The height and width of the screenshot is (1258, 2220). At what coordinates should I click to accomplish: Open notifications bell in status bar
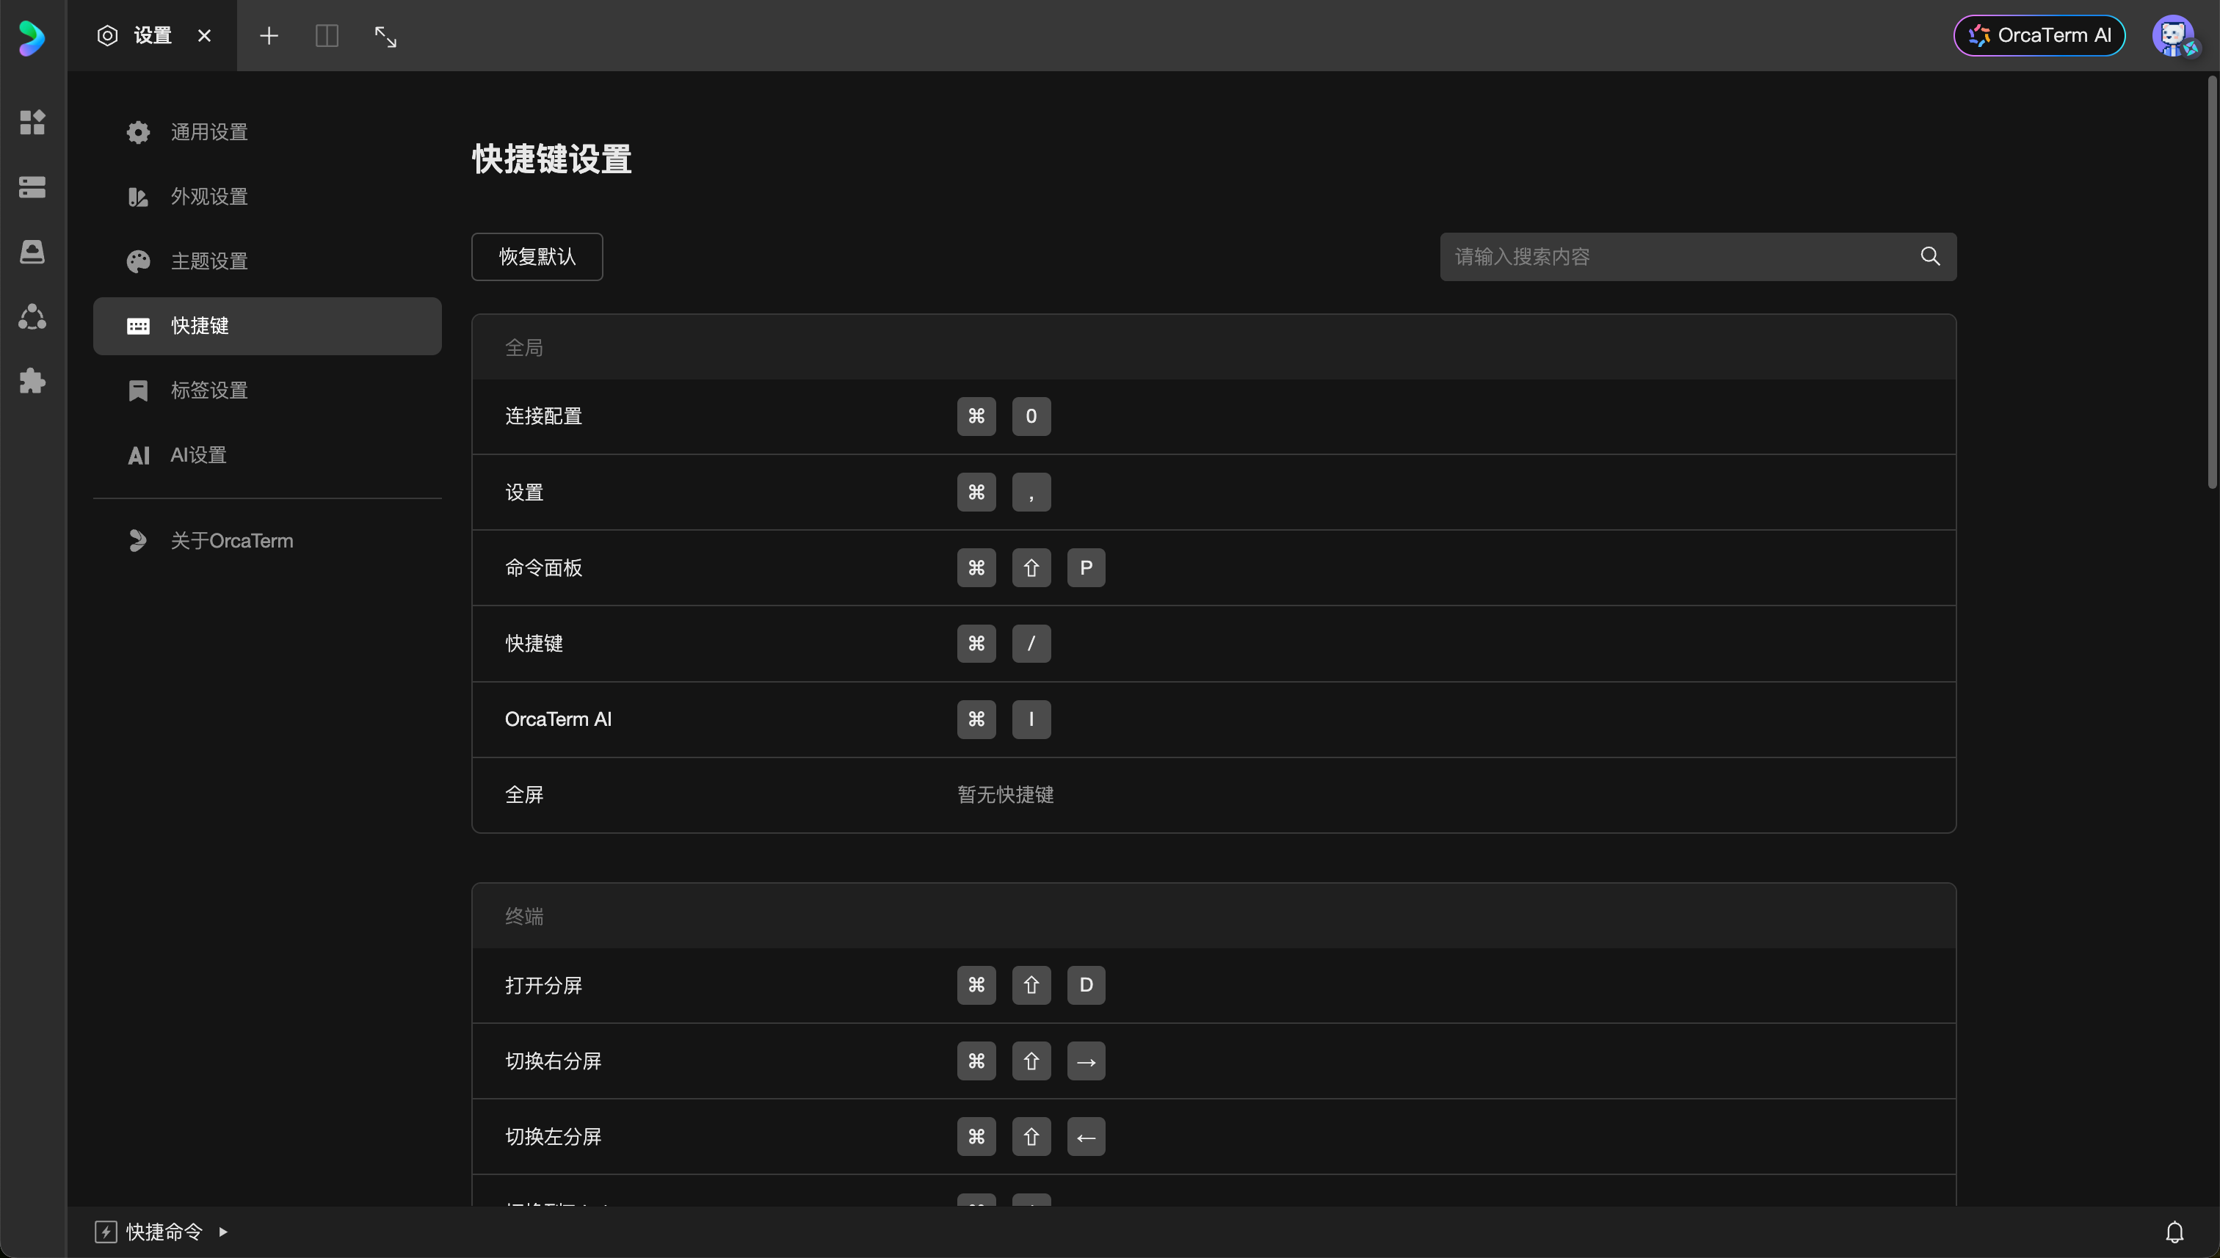point(2174,1232)
